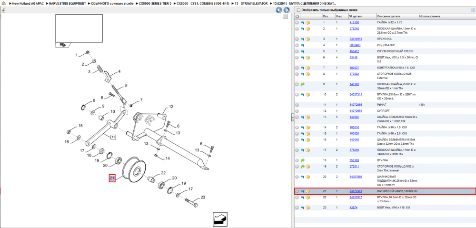Go to previous diagram with left arrow
Image resolution: width=476 pixels, height=228 pixels.
click(x=278, y=10)
